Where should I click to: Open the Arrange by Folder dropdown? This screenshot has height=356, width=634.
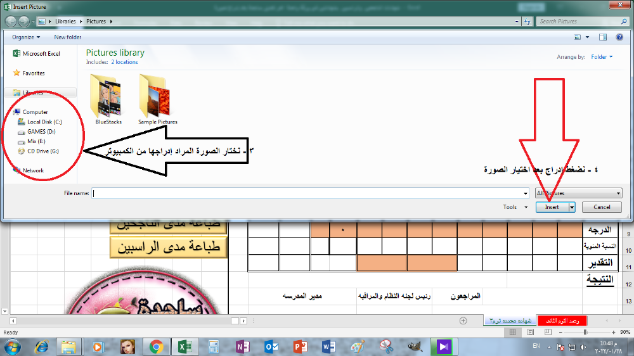pos(602,57)
